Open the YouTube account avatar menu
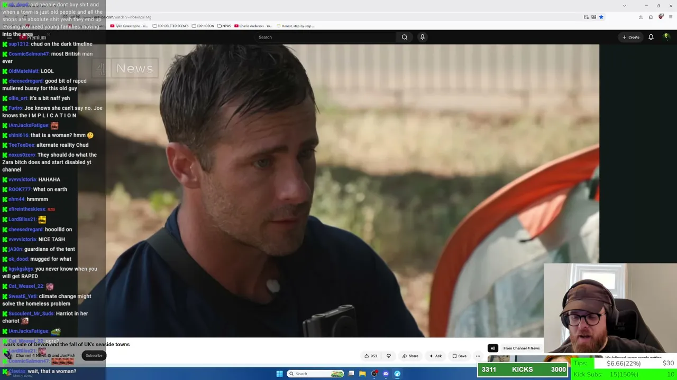 click(666, 37)
